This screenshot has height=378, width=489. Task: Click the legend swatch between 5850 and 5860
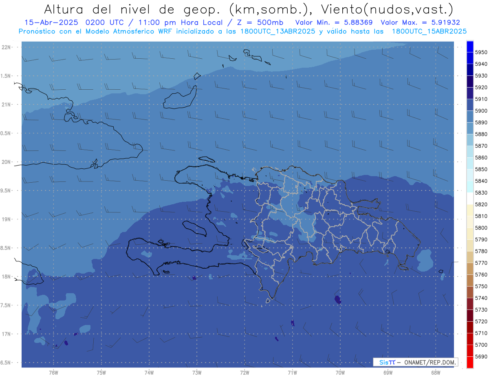pyautogui.click(x=470, y=163)
